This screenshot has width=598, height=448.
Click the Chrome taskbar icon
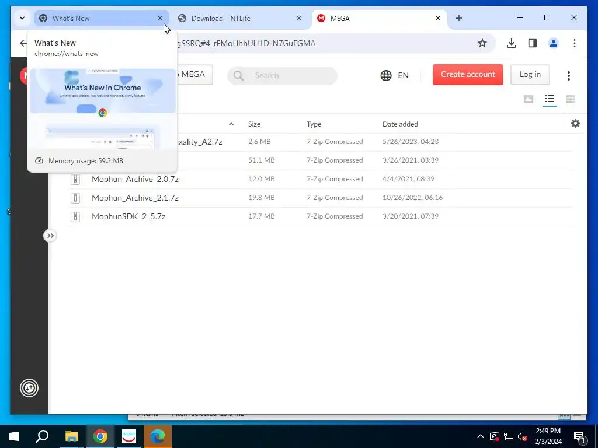(100, 436)
